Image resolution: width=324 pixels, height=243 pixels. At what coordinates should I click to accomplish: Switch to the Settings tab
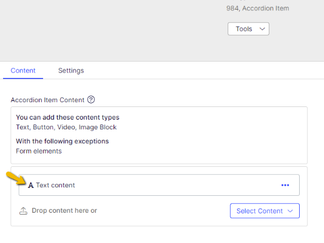(x=71, y=71)
